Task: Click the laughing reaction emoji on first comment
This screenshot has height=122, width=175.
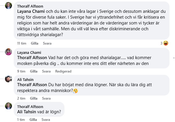Action: [x=166, y=43]
